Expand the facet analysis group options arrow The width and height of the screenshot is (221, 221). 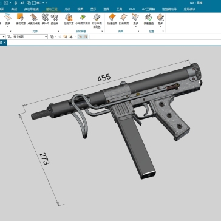[x=102, y=32]
